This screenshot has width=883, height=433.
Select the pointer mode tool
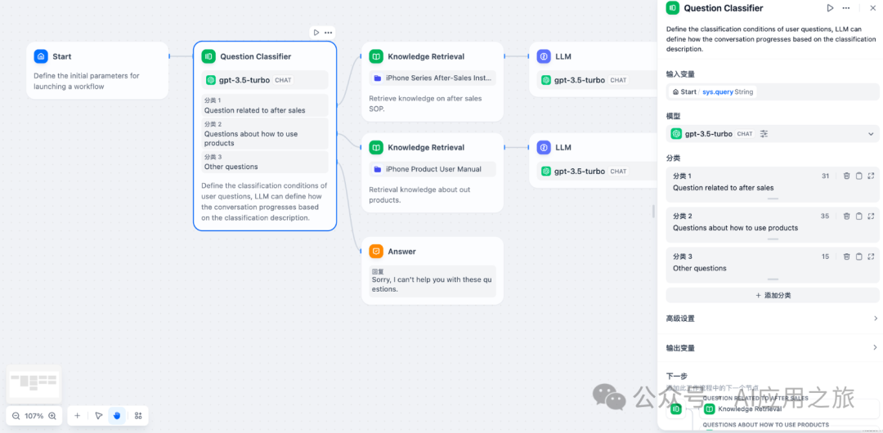[98, 416]
